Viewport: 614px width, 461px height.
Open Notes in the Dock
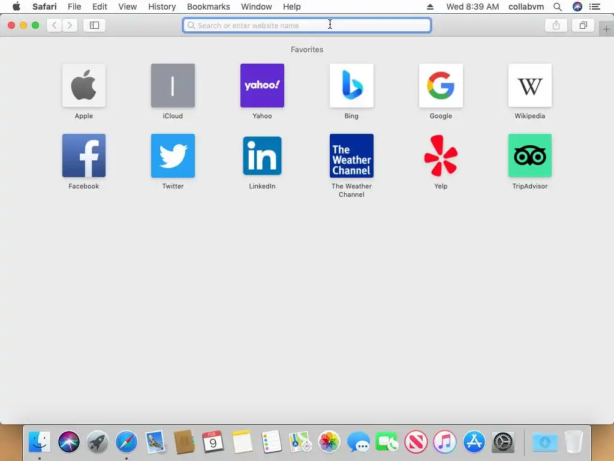(x=242, y=442)
